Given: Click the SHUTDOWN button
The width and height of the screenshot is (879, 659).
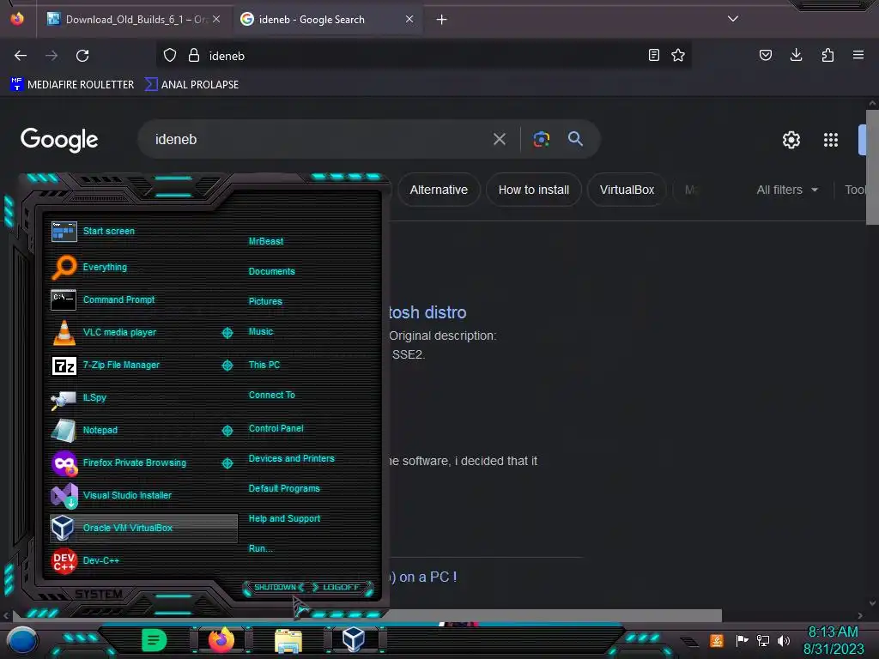Looking at the screenshot, I should (275, 587).
